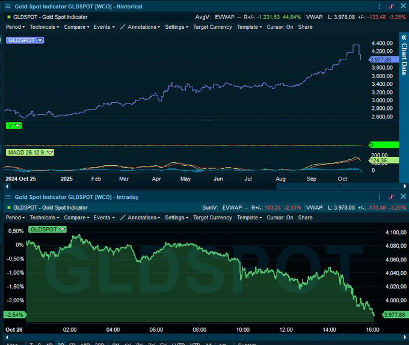The width and height of the screenshot is (409, 345).
Task: Open the Settings menu in the Intraday toolbar
Action: point(177,218)
